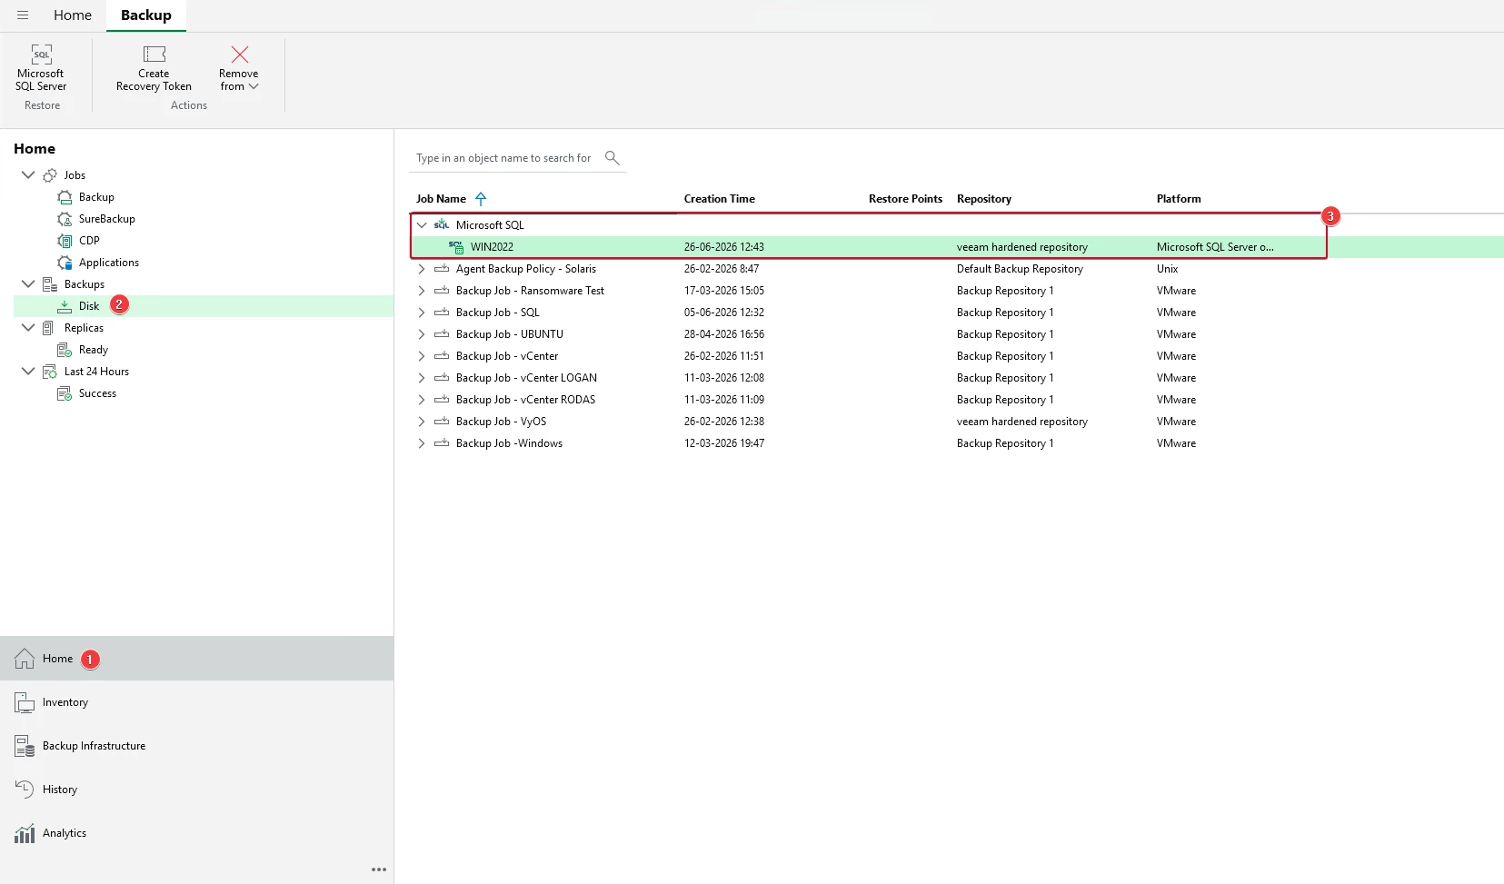The image size is (1504, 884).
Task: Select the Backup ribbon tab
Action: tap(146, 15)
